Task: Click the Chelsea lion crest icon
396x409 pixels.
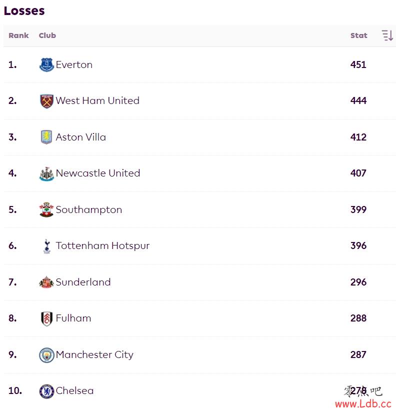Action: 46,391
